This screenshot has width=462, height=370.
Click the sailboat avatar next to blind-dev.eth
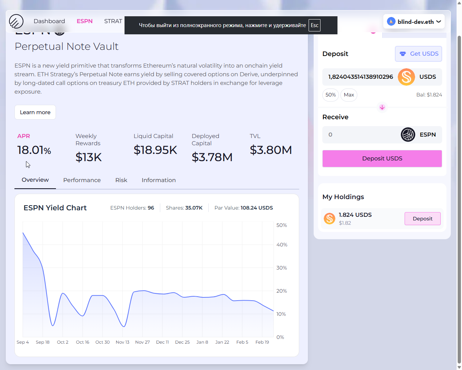point(391,21)
